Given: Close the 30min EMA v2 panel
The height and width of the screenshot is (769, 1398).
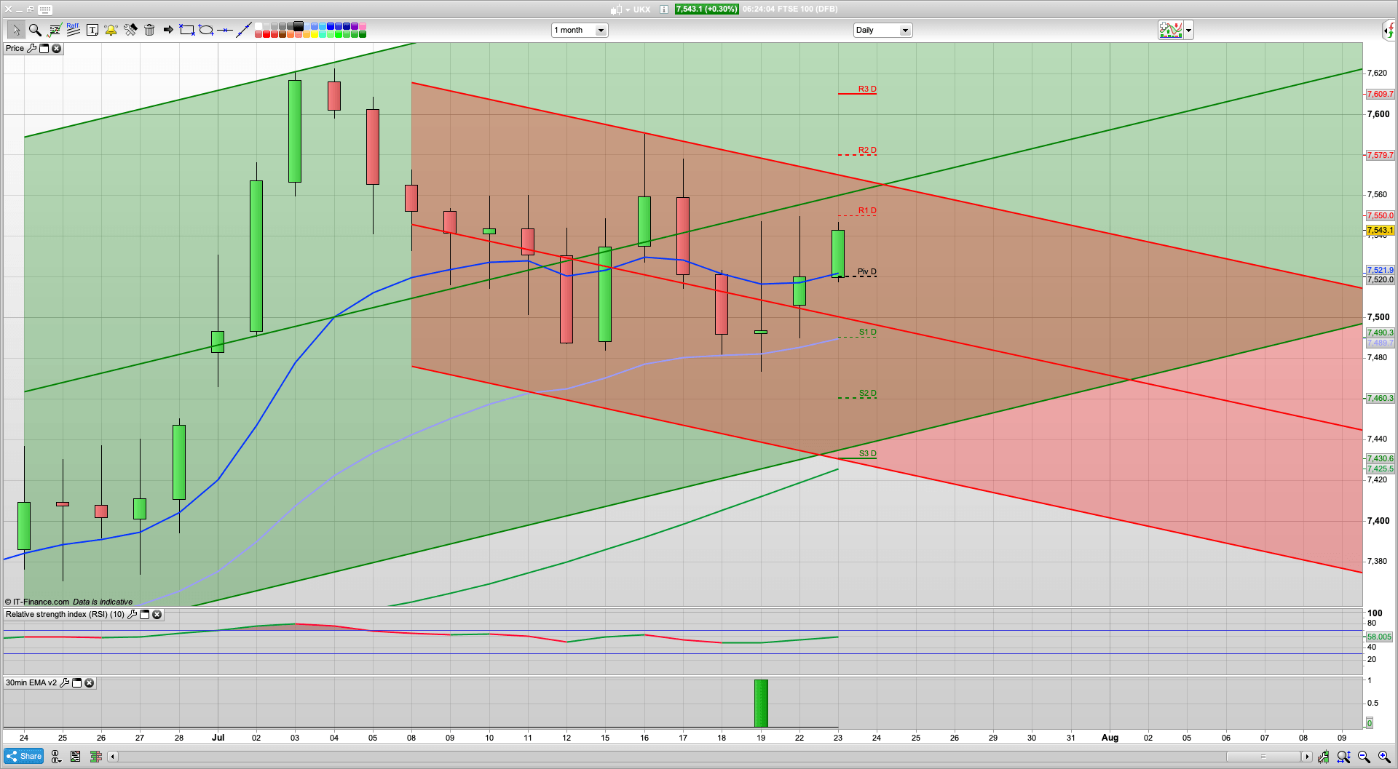Looking at the screenshot, I should (x=89, y=682).
